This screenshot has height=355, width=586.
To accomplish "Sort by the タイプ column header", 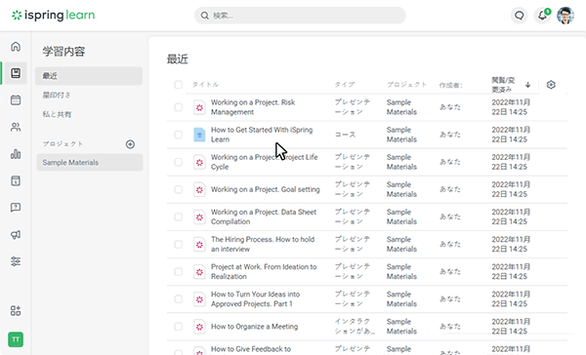I will 344,85.
